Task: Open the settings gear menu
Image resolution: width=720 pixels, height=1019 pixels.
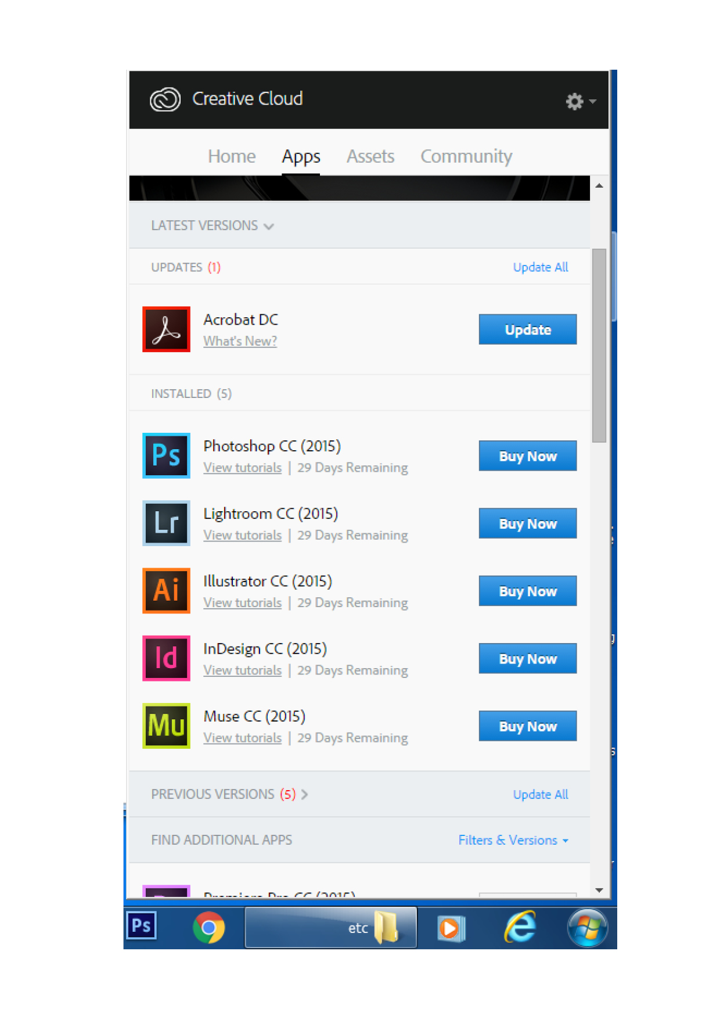Action: tap(581, 102)
